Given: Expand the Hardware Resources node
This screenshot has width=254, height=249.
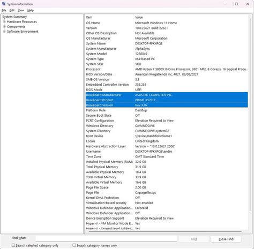Looking at the screenshot, I should tap(4, 22).
